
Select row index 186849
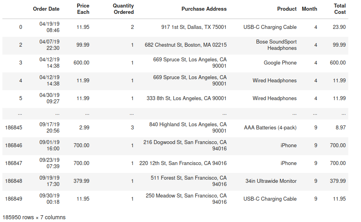[13, 199]
